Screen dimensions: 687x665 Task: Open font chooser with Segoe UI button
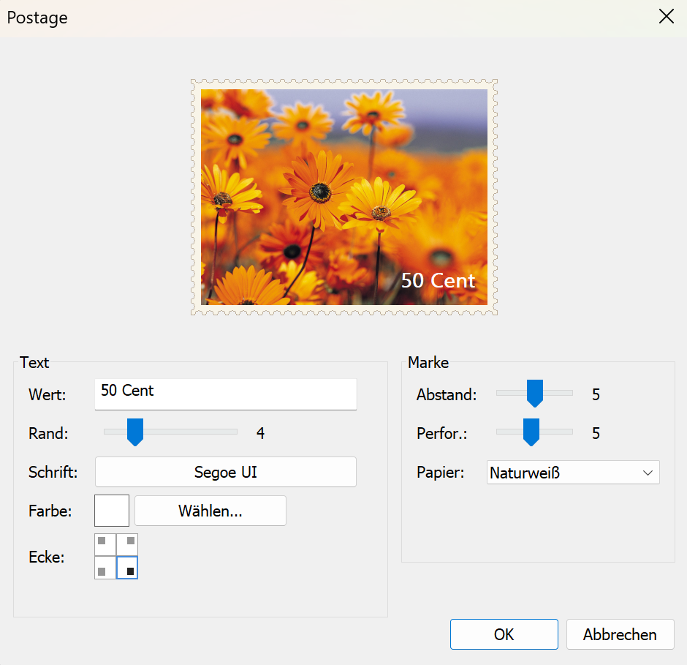click(x=225, y=472)
